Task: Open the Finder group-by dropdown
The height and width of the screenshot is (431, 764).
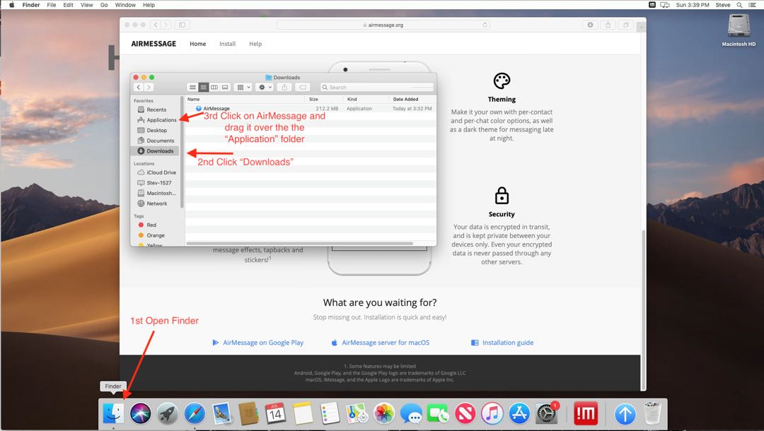Action: [243, 87]
